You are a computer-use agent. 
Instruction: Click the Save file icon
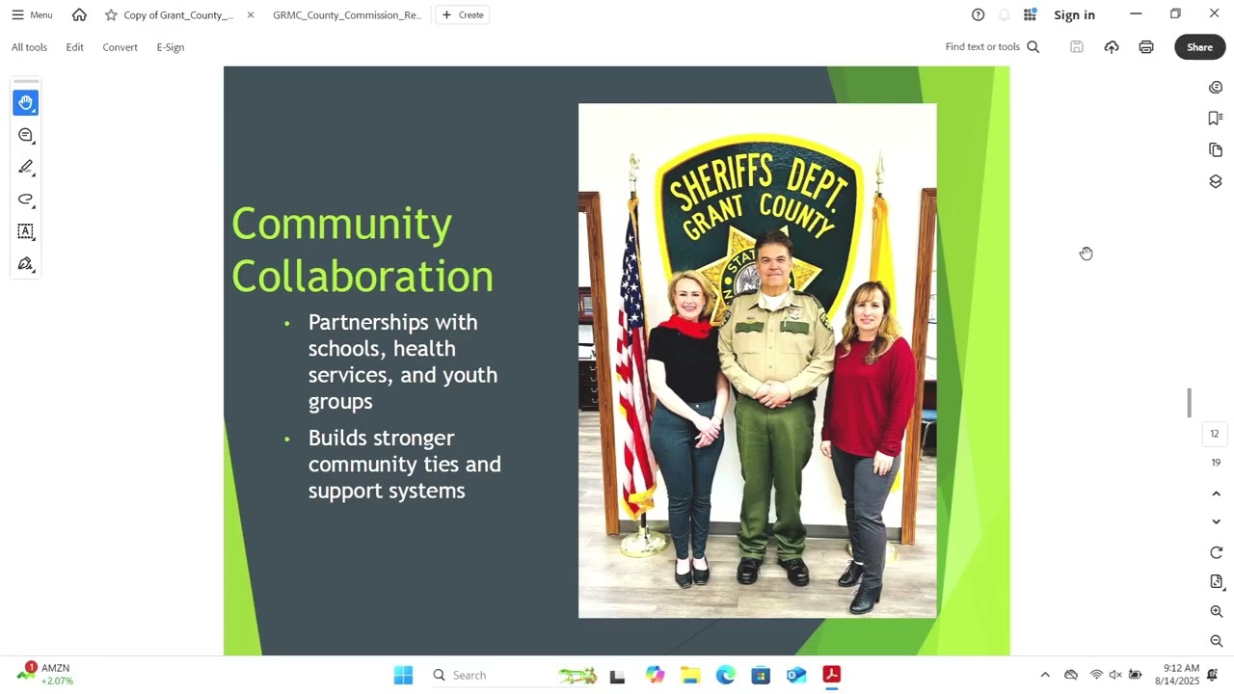tap(1077, 47)
